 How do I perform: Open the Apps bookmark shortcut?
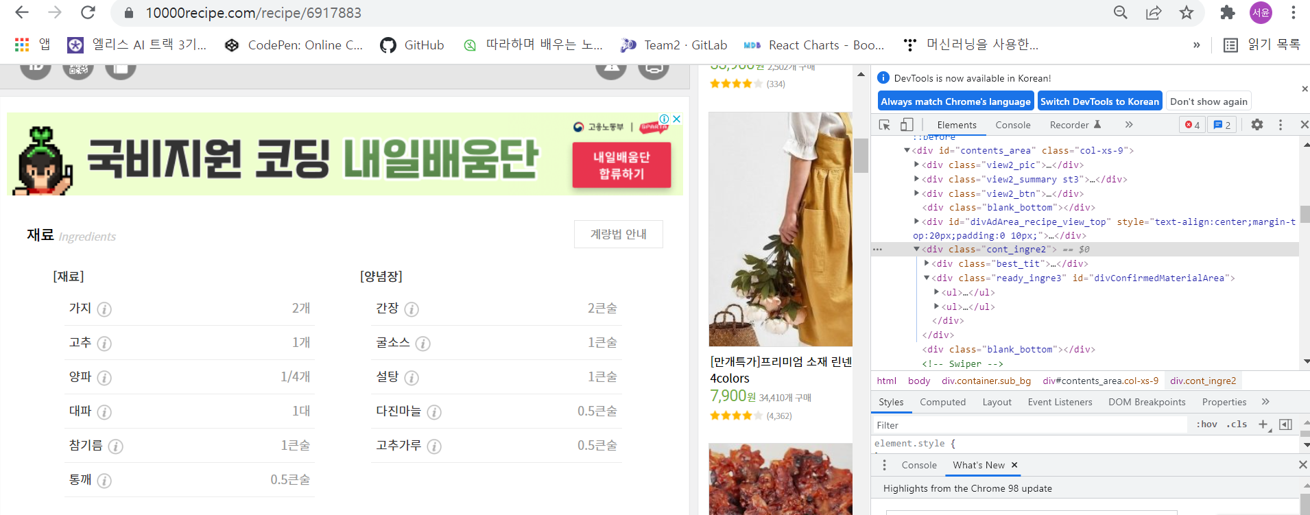point(32,45)
